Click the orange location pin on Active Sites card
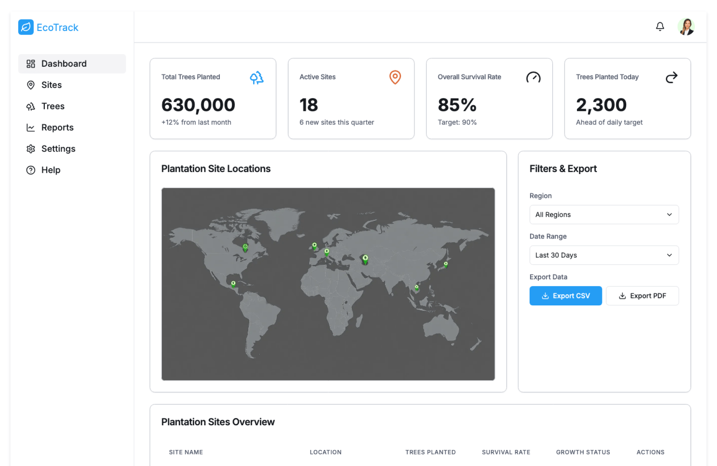Screen dimensions: 717x466 tap(395, 77)
